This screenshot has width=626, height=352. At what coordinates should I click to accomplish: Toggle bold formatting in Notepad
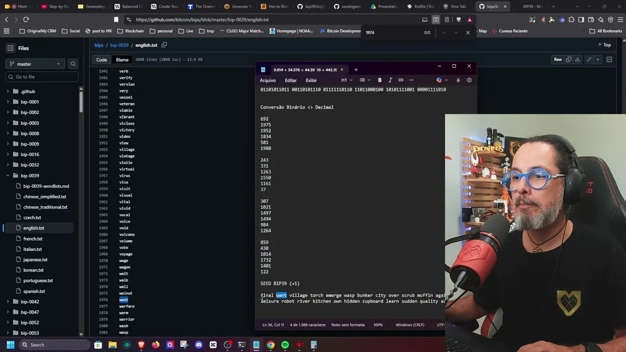point(380,80)
